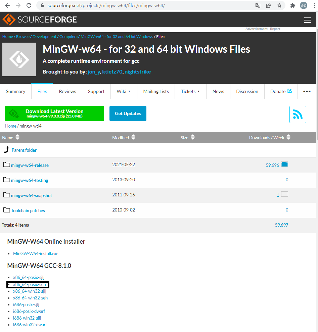Open the mingw-w64-testing folder link

click(x=30, y=180)
